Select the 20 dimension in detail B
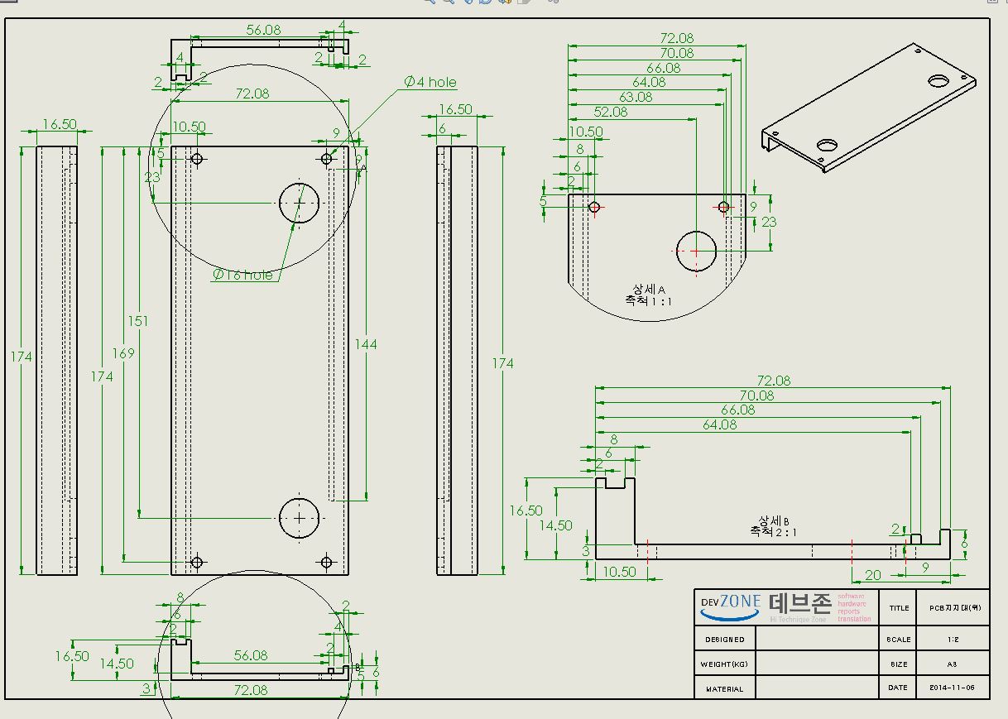The image size is (1008, 719). pos(872,575)
